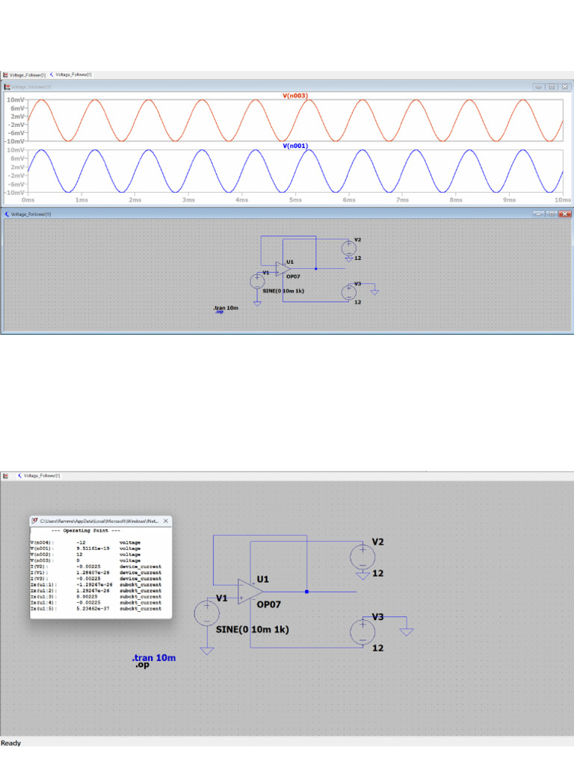
Task: Minimize the waveform plot window
Action: tap(539, 87)
